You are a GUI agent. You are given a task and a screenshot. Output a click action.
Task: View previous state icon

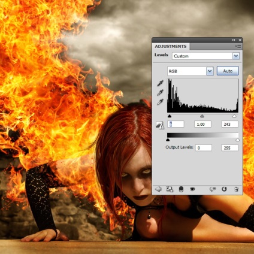pos(213,189)
